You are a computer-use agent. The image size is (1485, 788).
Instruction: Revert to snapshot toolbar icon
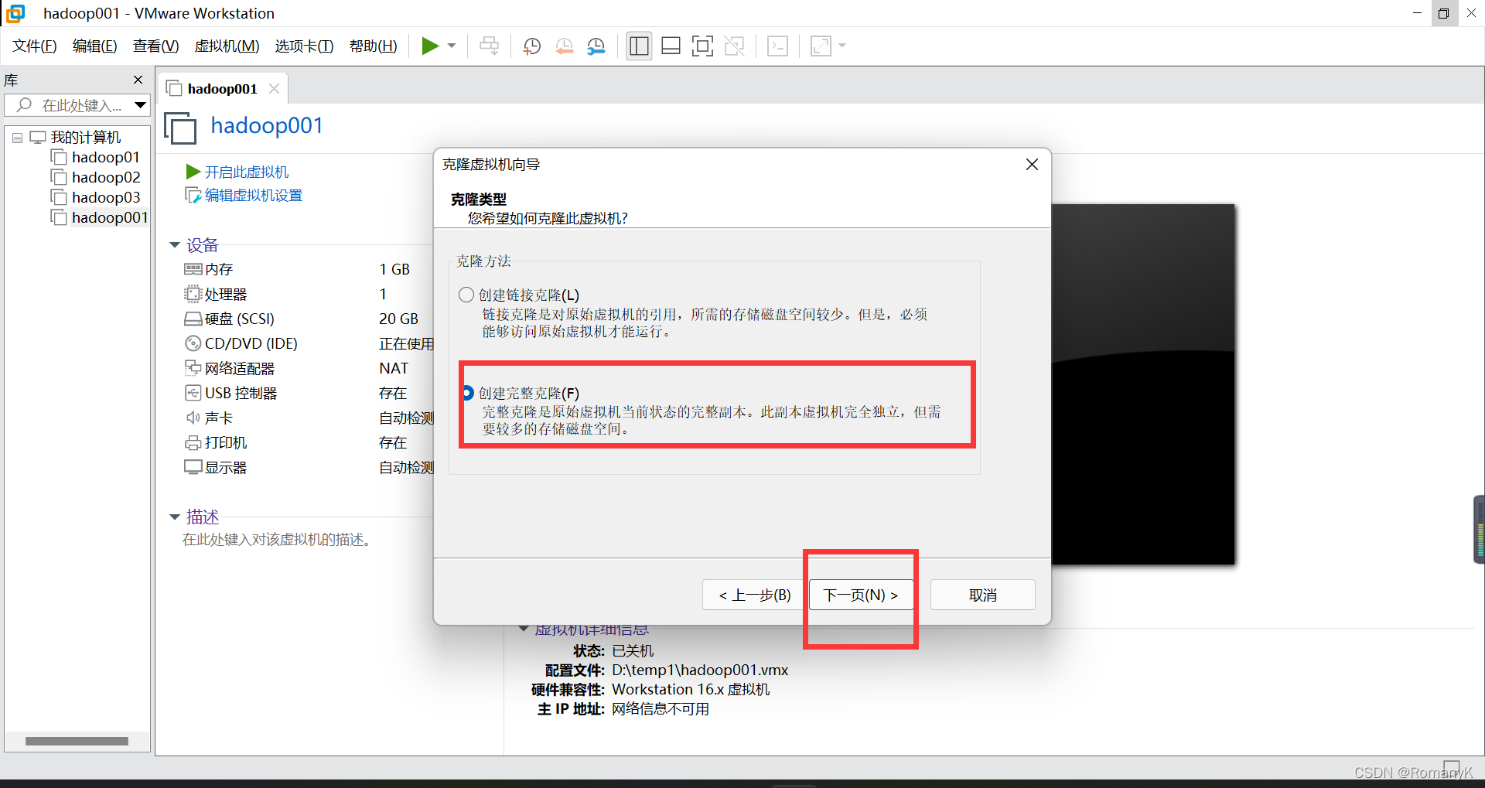[565, 46]
